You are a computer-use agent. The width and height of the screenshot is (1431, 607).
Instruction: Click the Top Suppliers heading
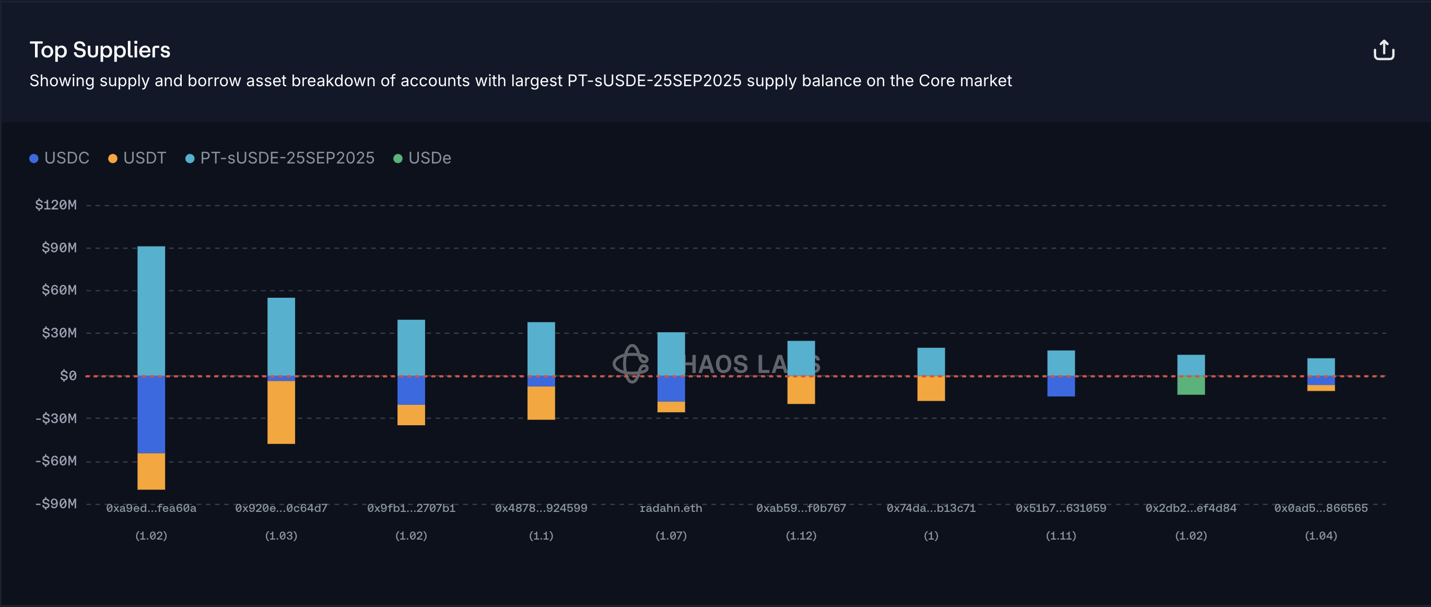(x=100, y=50)
